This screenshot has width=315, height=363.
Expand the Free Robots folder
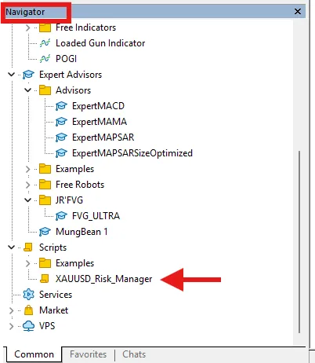(27, 185)
